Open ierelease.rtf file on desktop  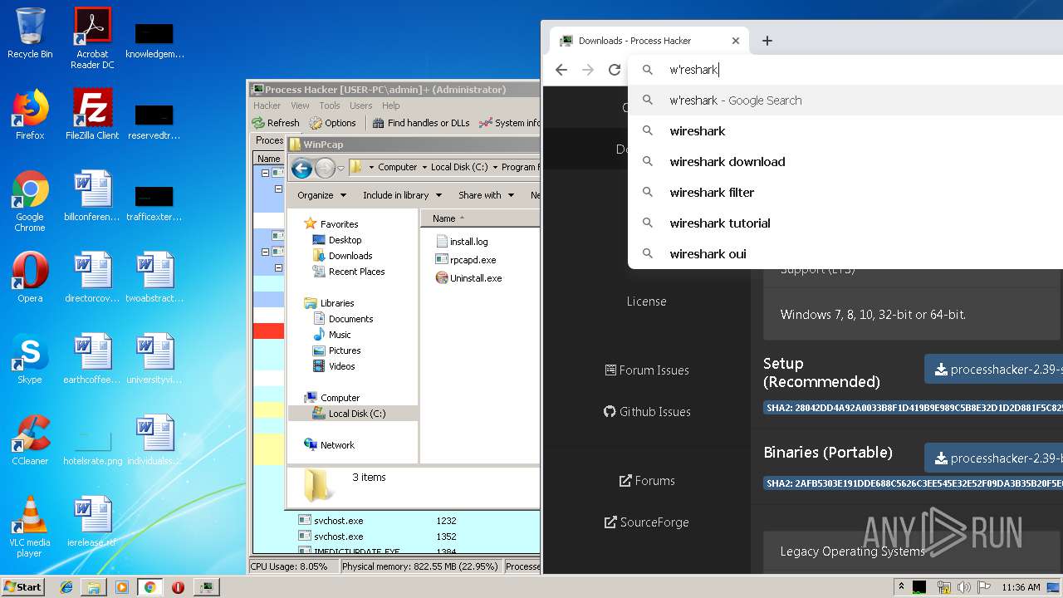point(92,522)
